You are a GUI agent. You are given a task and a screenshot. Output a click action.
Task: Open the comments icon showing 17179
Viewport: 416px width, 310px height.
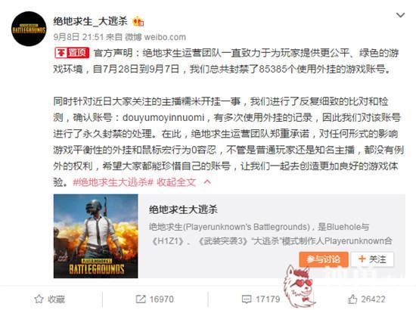pos(247,299)
